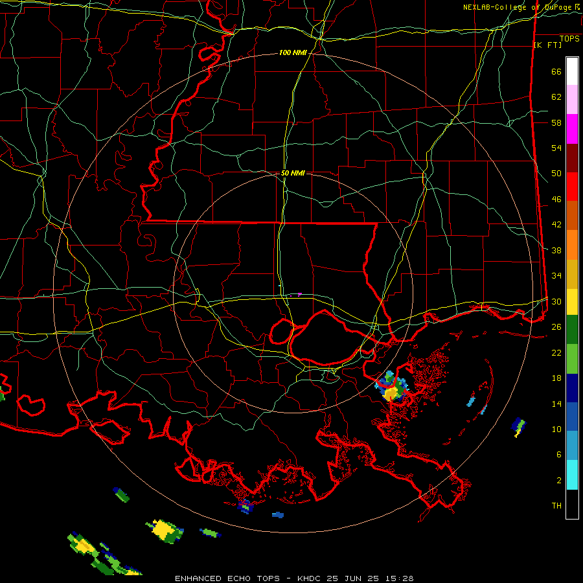Choose the navy blue legend band
583x583 pixels.
tap(572, 389)
